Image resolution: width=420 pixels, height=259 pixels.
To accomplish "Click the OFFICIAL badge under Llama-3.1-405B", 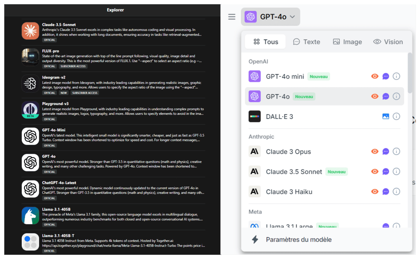I will (x=49, y=224).
